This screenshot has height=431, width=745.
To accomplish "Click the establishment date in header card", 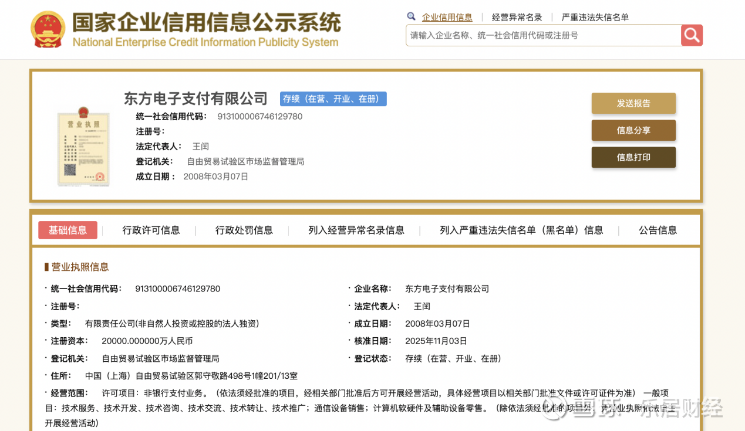I will pyautogui.click(x=215, y=176).
